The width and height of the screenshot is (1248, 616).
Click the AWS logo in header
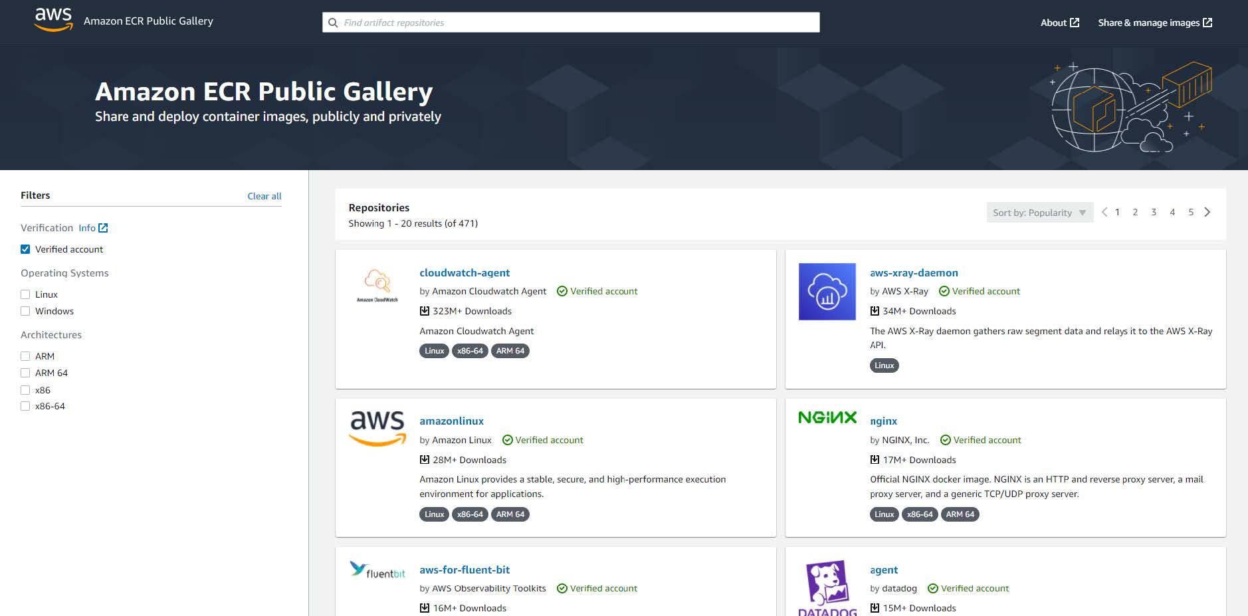(53, 20)
